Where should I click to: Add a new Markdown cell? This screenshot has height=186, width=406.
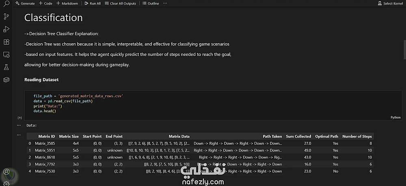67,3
